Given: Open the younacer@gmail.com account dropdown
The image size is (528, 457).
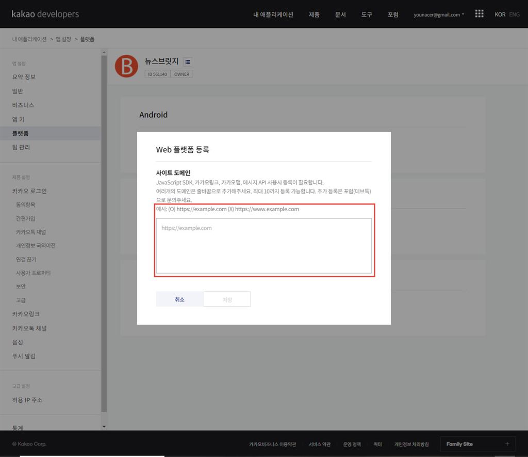Looking at the screenshot, I should coord(439,14).
